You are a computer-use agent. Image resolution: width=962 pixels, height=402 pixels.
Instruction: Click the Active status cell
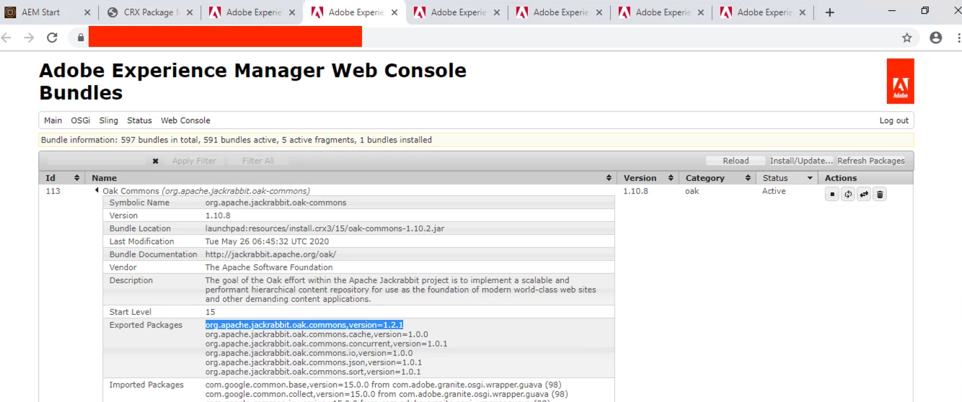pos(774,191)
